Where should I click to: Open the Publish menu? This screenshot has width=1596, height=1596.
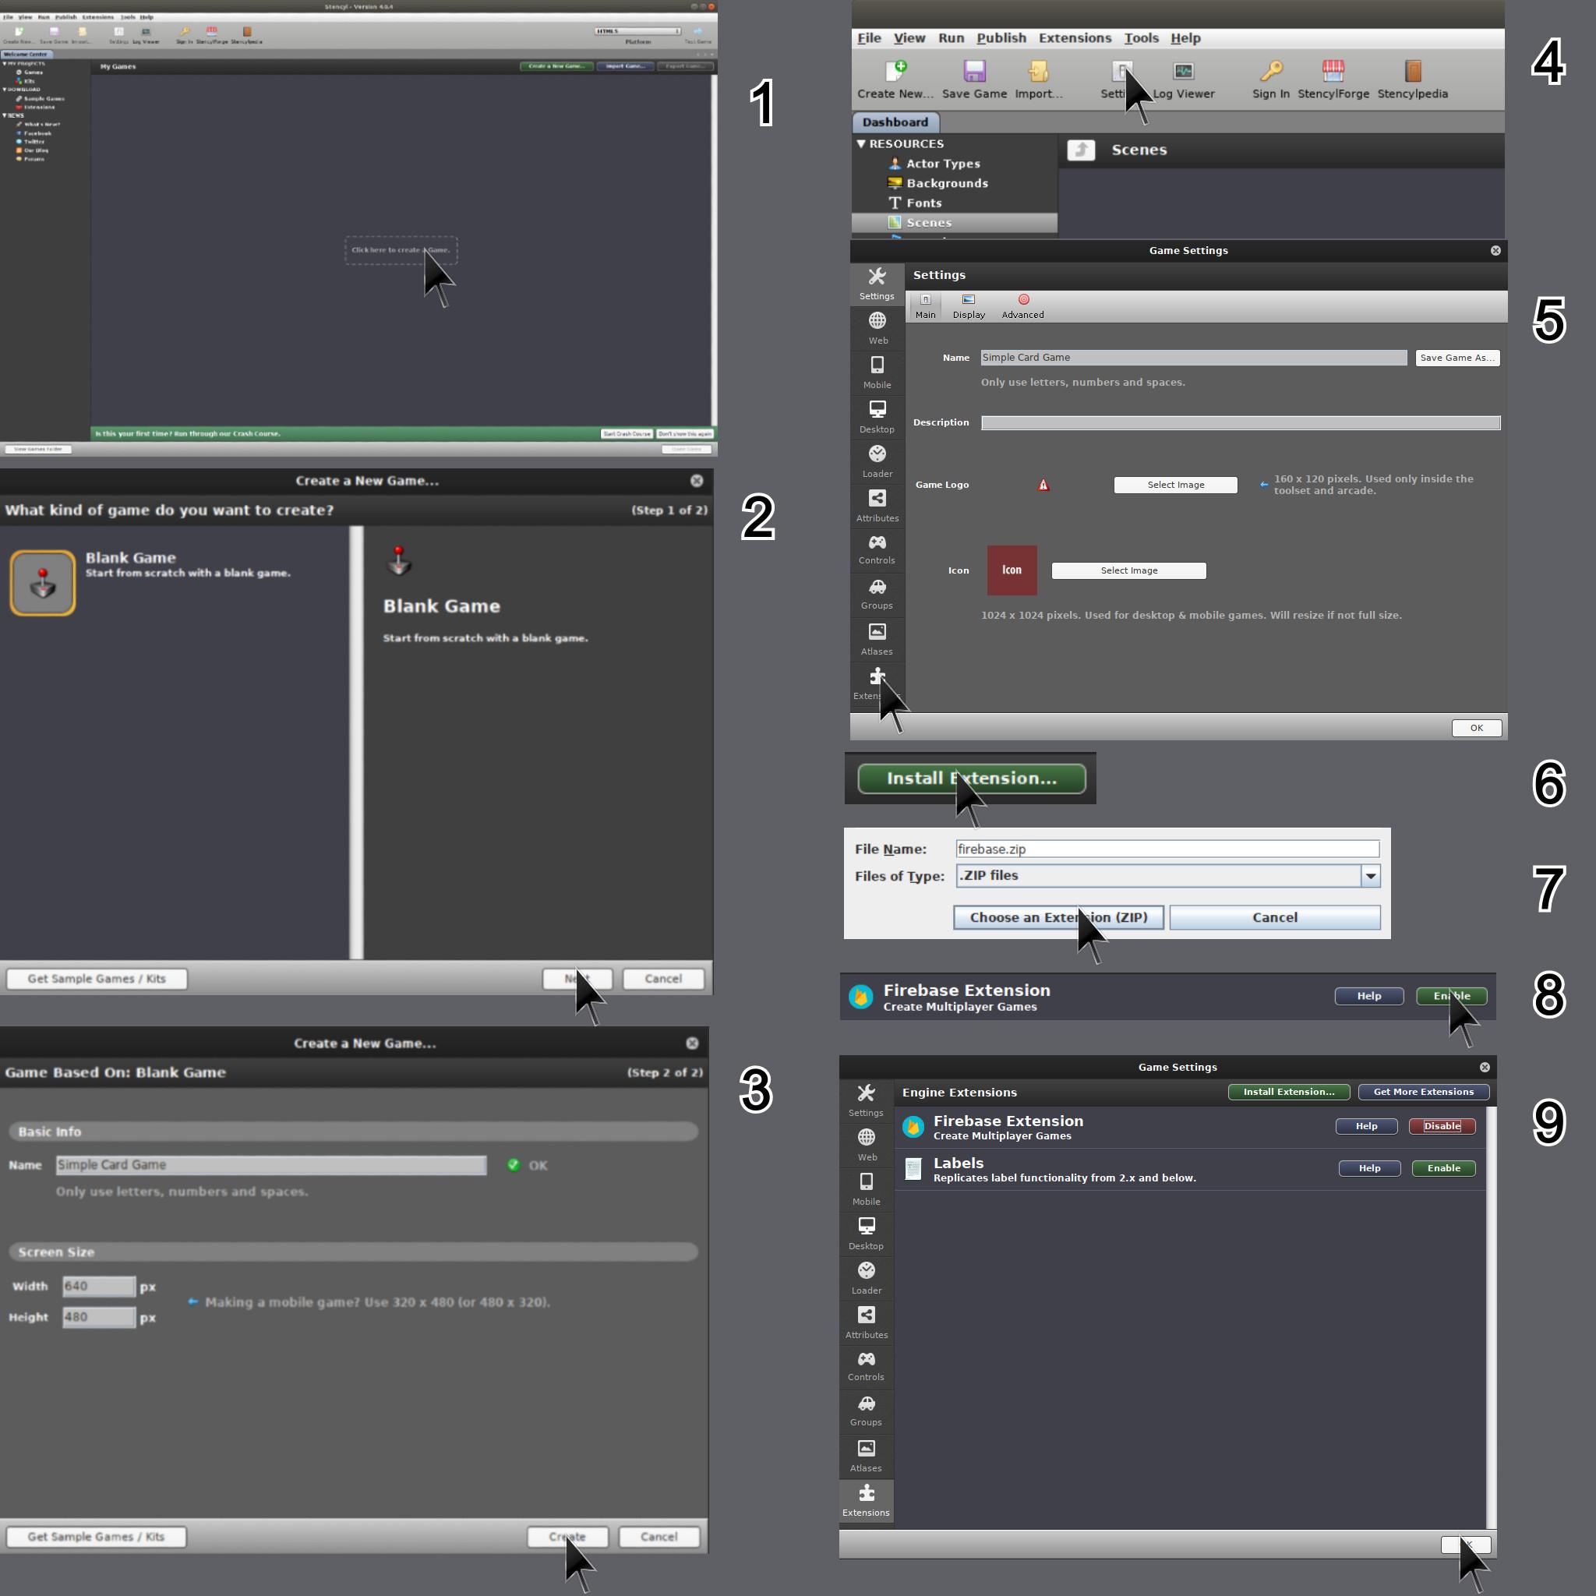(x=1001, y=38)
